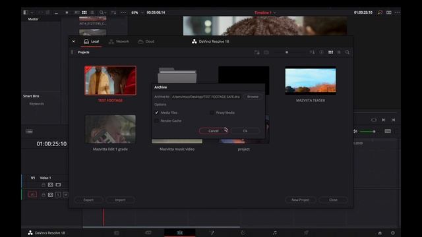This screenshot has height=237, width=422.
Task: Select the Local tab
Action: (92, 41)
